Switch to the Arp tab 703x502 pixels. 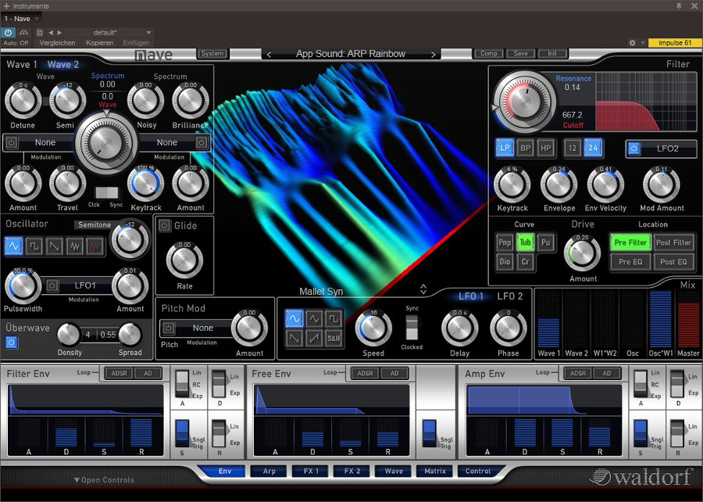coord(269,471)
